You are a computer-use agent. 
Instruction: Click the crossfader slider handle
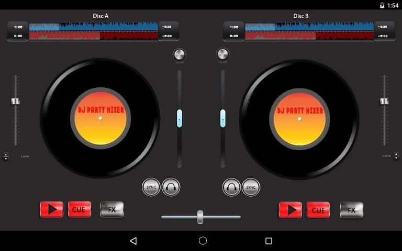click(x=200, y=216)
